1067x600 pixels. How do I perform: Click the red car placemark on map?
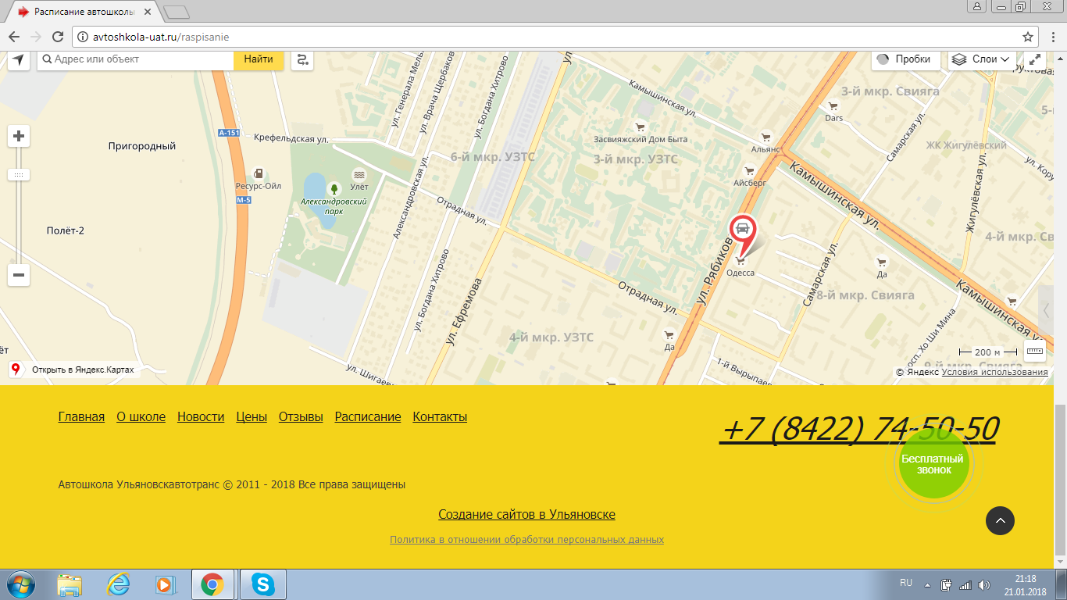pos(742,230)
